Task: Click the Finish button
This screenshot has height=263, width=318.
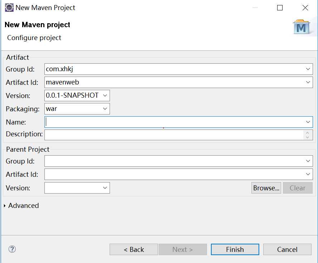Action: click(235, 249)
